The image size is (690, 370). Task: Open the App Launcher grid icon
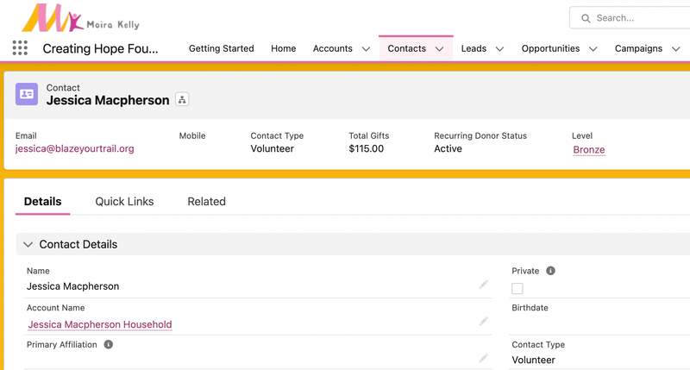(x=20, y=48)
